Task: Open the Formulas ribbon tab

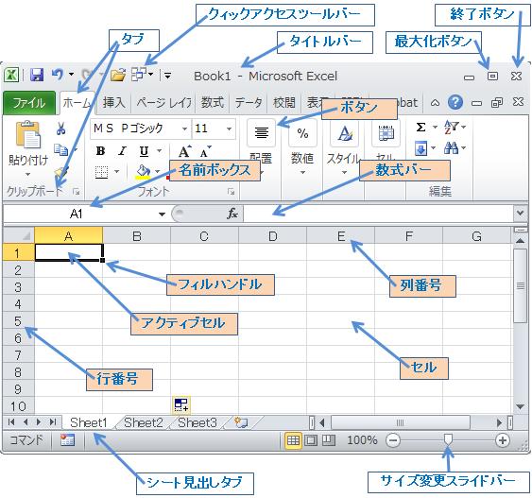Action: coord(213,102)
